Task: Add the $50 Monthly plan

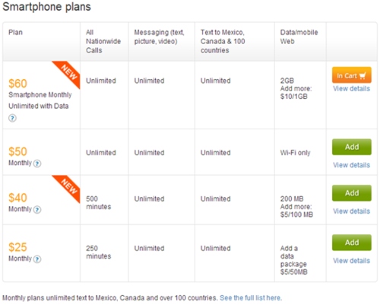Action: 352,147
